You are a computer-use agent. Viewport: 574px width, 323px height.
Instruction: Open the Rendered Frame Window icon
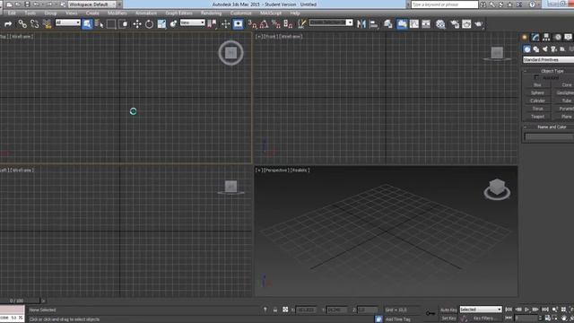466,24
